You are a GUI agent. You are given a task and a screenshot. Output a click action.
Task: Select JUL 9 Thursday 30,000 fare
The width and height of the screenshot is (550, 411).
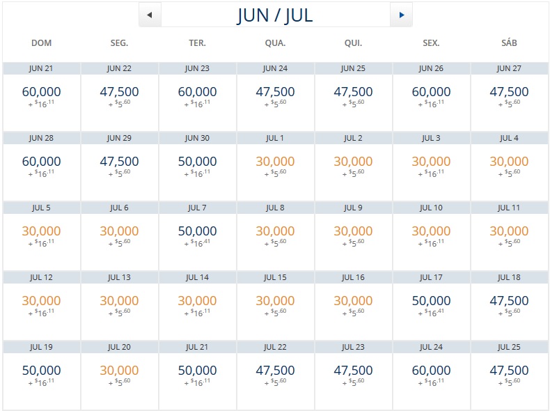pyautogui.click(x=353, y=236)
